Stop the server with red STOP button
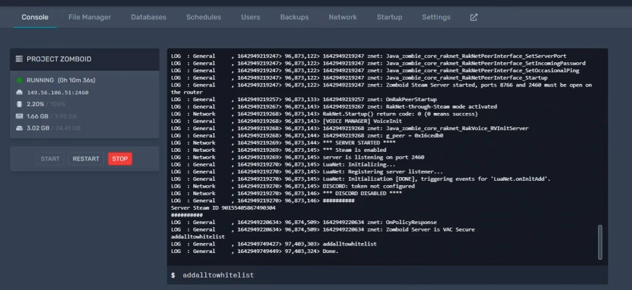The image size is (632, 290). click(x=120, y=159)
